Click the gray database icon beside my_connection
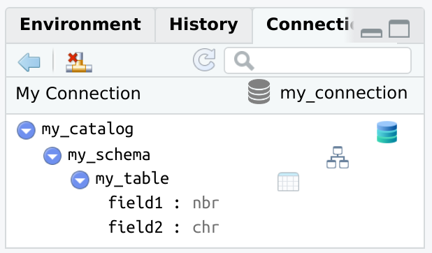The image size is (432, 253). 259,92
